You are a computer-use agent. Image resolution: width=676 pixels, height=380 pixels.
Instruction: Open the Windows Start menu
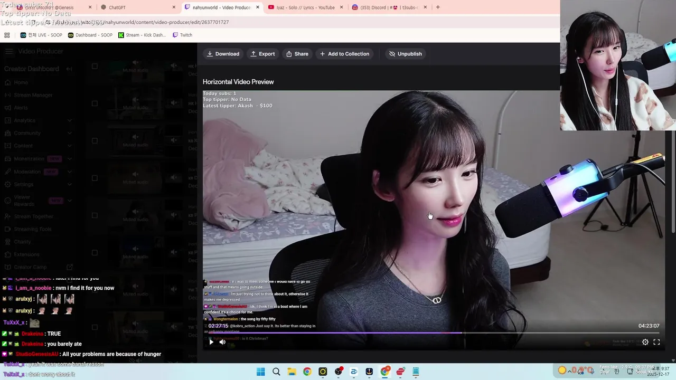pos(260,372)
